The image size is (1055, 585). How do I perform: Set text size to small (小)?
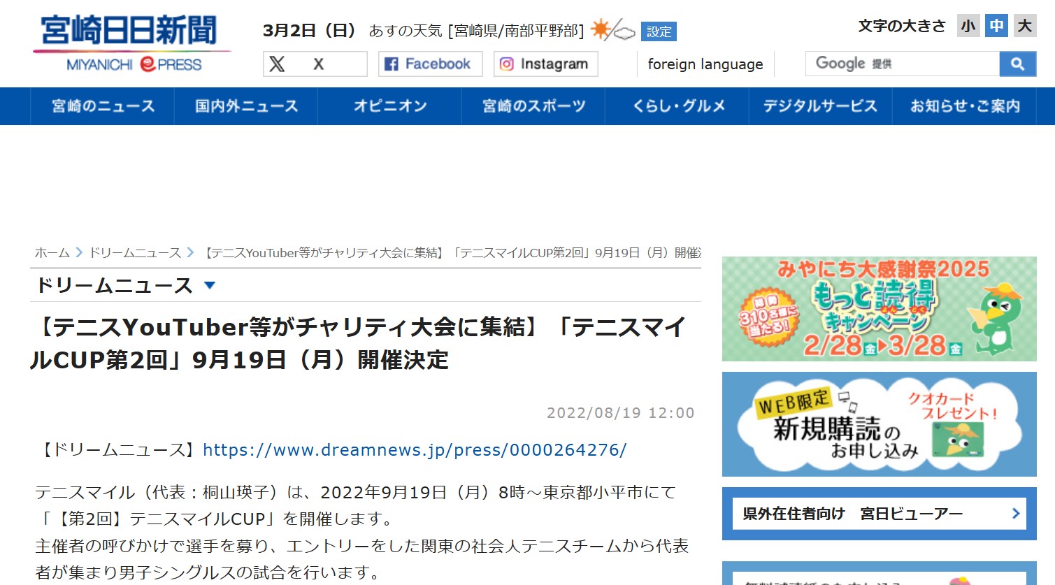[968, 27]
